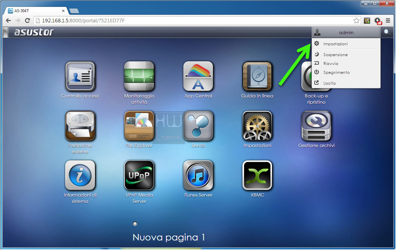Close the AS-304T tab

[x=63, y=11]
